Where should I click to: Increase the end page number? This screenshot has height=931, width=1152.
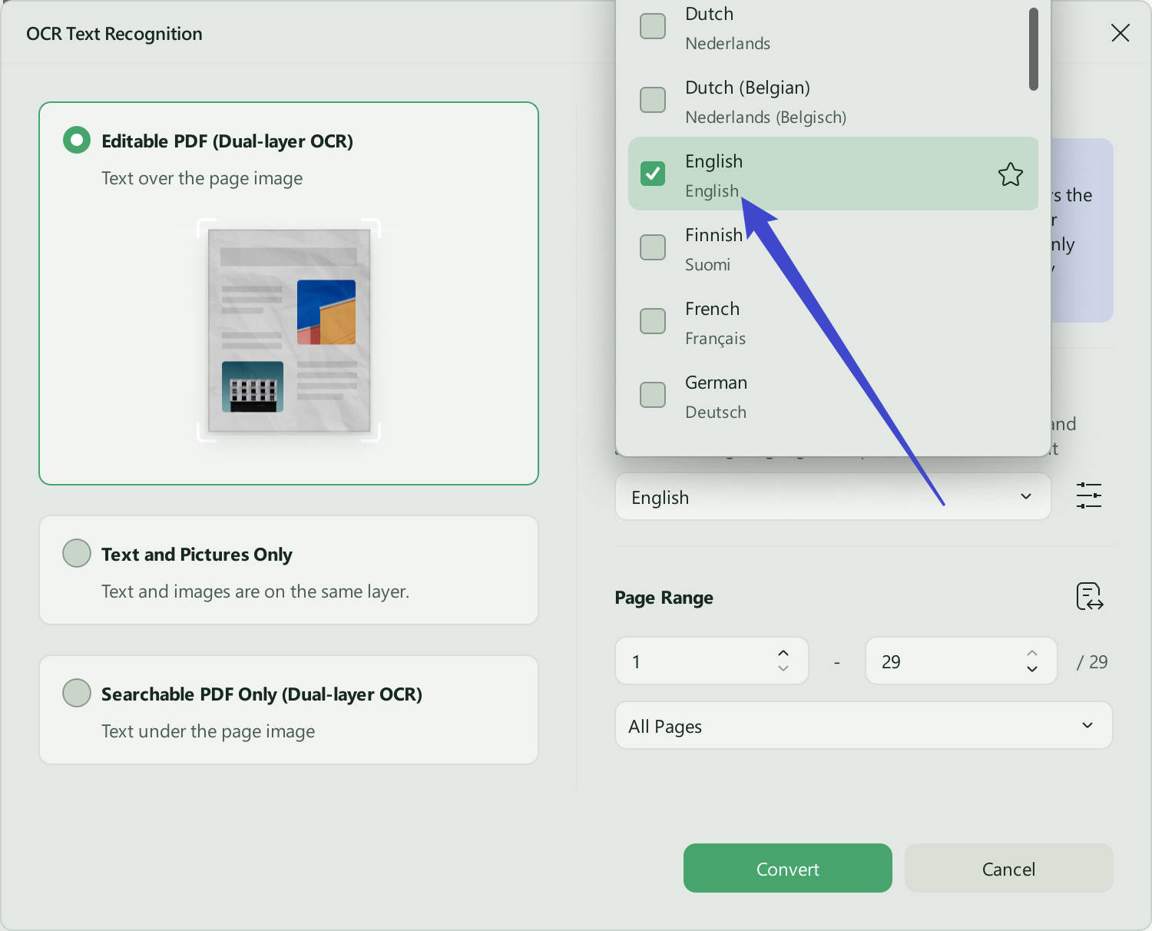(x=1032, y=653)
